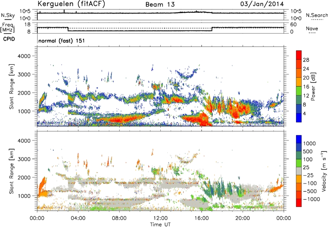Click the 03/Jan/2014 date label
Image resolution: width=328 pixels, height=227 pixels.
pos(262,4)
